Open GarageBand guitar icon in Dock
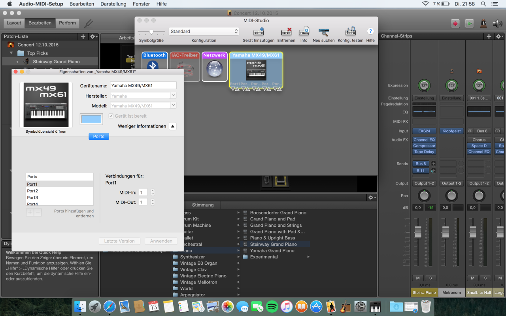 [346, 306]
